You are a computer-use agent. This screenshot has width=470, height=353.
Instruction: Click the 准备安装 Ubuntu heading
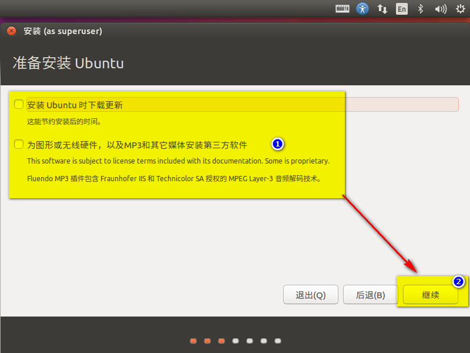click(x=68, y=63)
